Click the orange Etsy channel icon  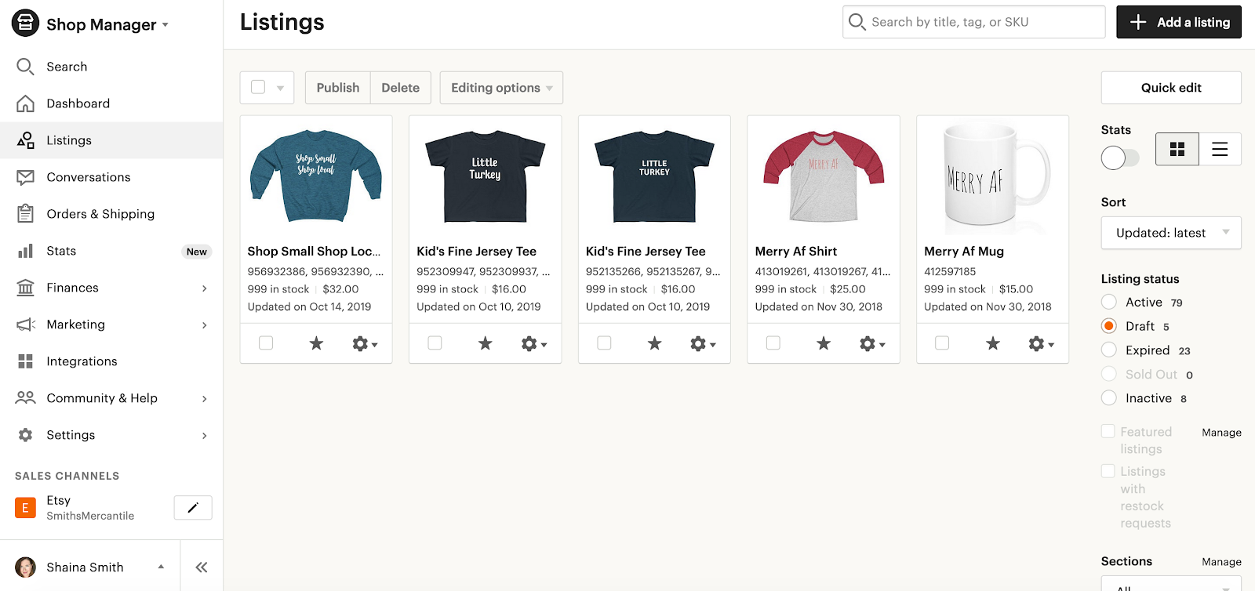point(25,508)
